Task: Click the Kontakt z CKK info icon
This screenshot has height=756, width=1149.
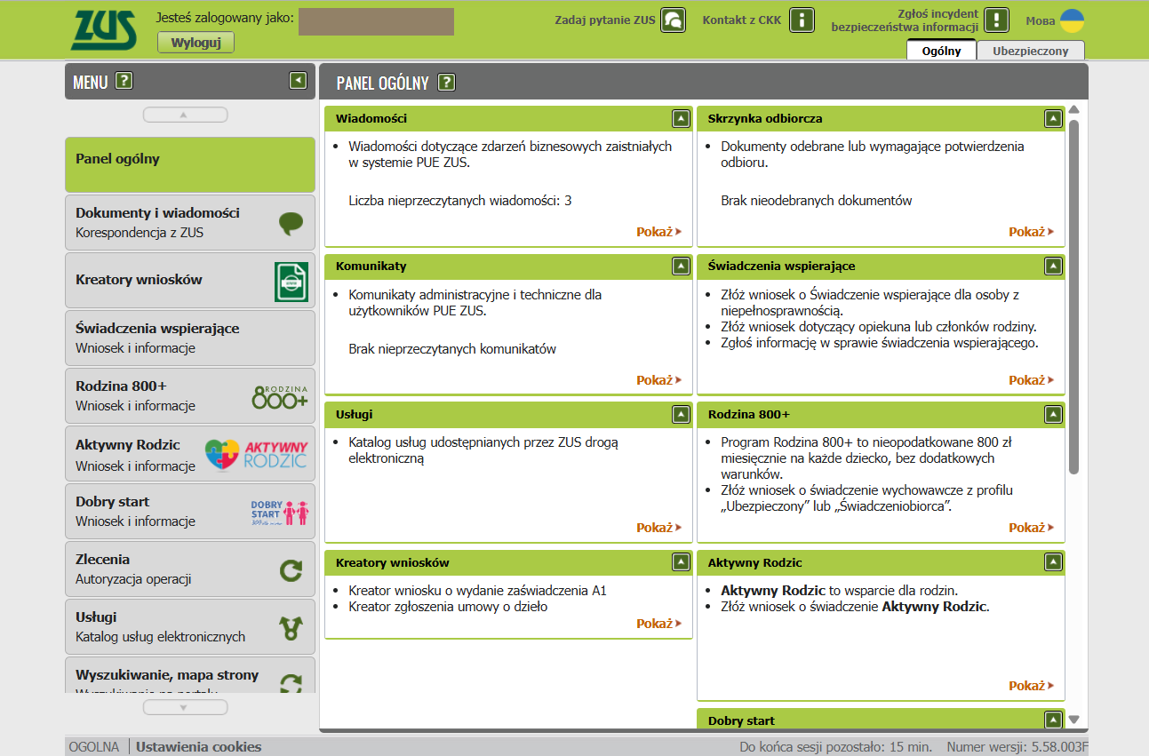Action: tap(802, 20)
